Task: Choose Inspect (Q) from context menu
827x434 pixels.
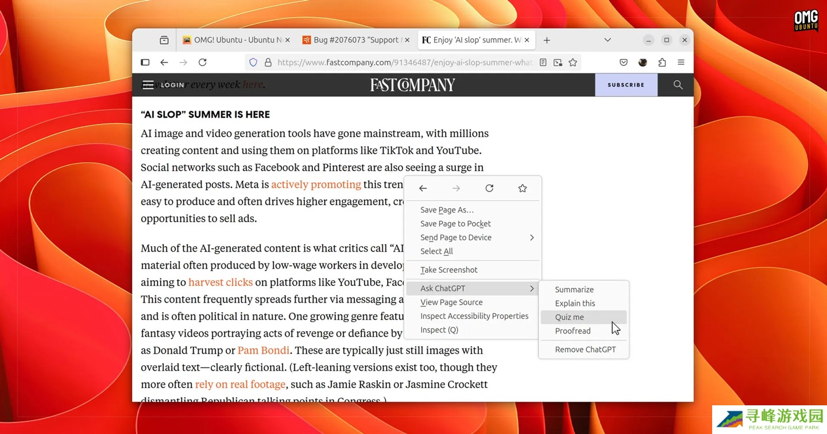Action: (x=473, y=330)
